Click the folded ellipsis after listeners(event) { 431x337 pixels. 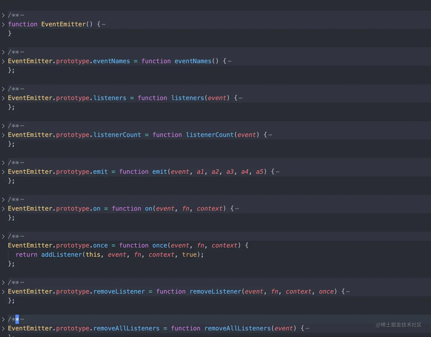(x=241, y=98)
